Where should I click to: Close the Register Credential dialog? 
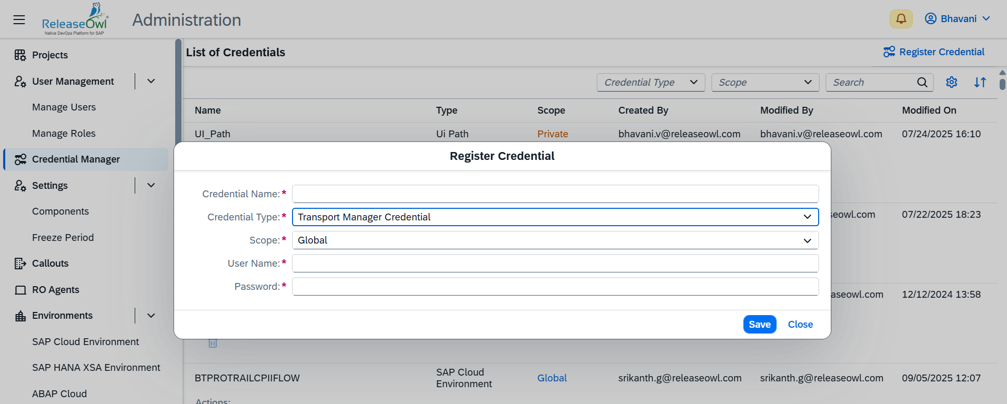click(800, 325)
